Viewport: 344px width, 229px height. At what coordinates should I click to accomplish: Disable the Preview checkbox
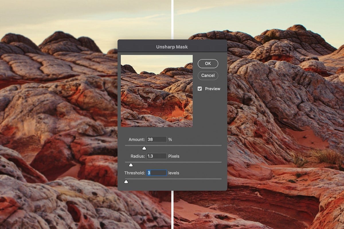[200, 89]
